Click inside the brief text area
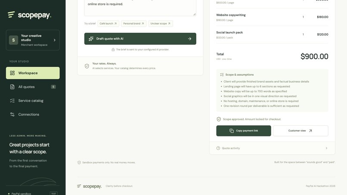Image resolution: width=347 pixels, height=195 pixels. tap(140, 8)
